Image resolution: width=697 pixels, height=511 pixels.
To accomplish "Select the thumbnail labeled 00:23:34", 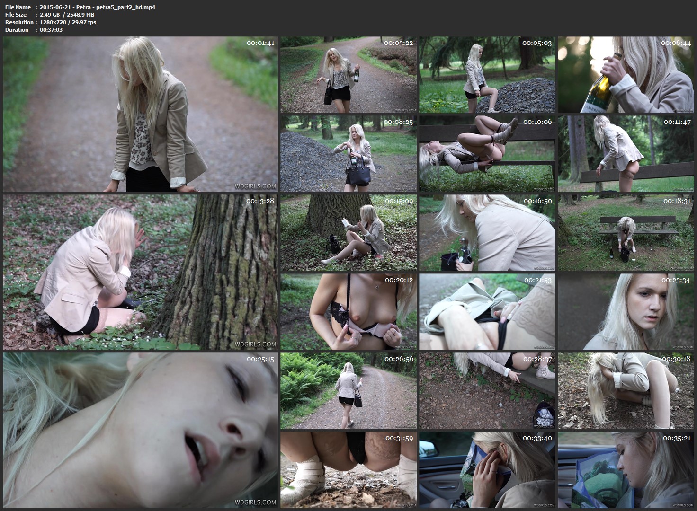I will click(626, 312).
